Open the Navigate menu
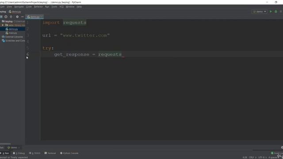 pyautogui.click(x=19, y=7)
